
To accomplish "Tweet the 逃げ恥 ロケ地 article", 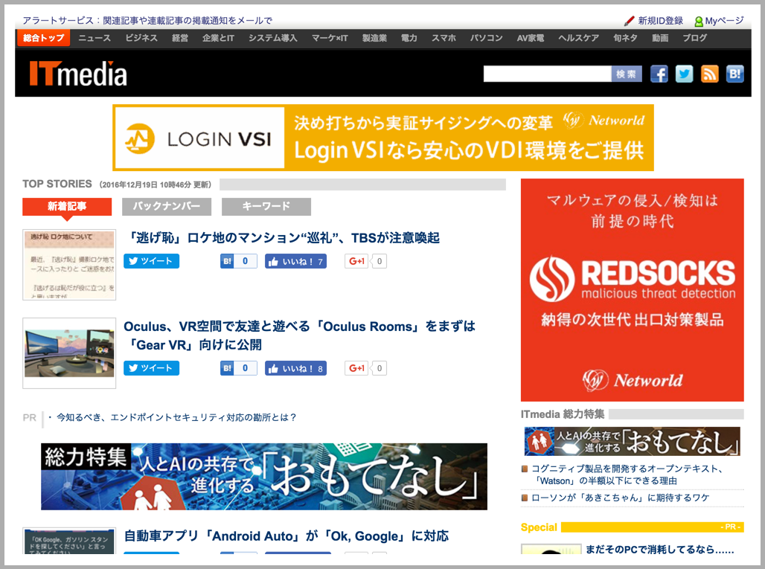I will point(151,261).
